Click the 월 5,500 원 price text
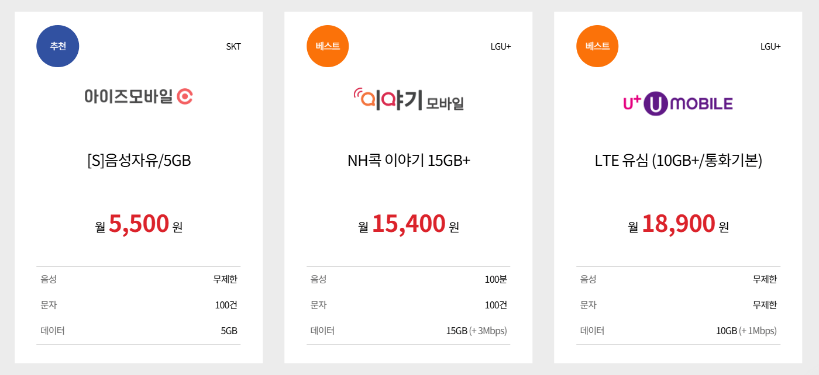 coord(138,224)
